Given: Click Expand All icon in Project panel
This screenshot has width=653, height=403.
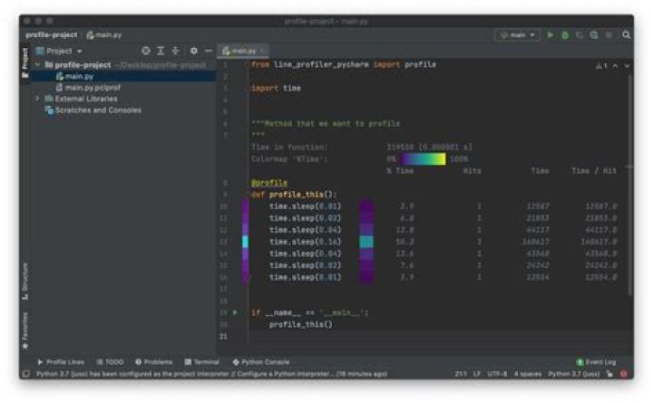Looking at the screenshot, I should click(x=161, y=51).
